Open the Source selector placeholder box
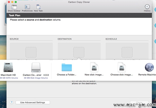156x108 pixels. point(31,52)
